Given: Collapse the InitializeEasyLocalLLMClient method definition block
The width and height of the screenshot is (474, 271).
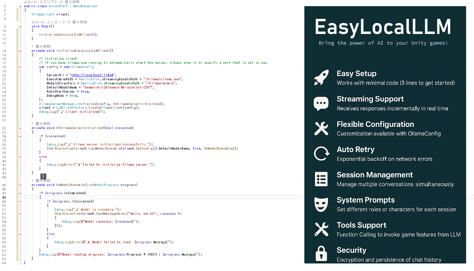Looking at the screenshot, I should pos(21,51).
